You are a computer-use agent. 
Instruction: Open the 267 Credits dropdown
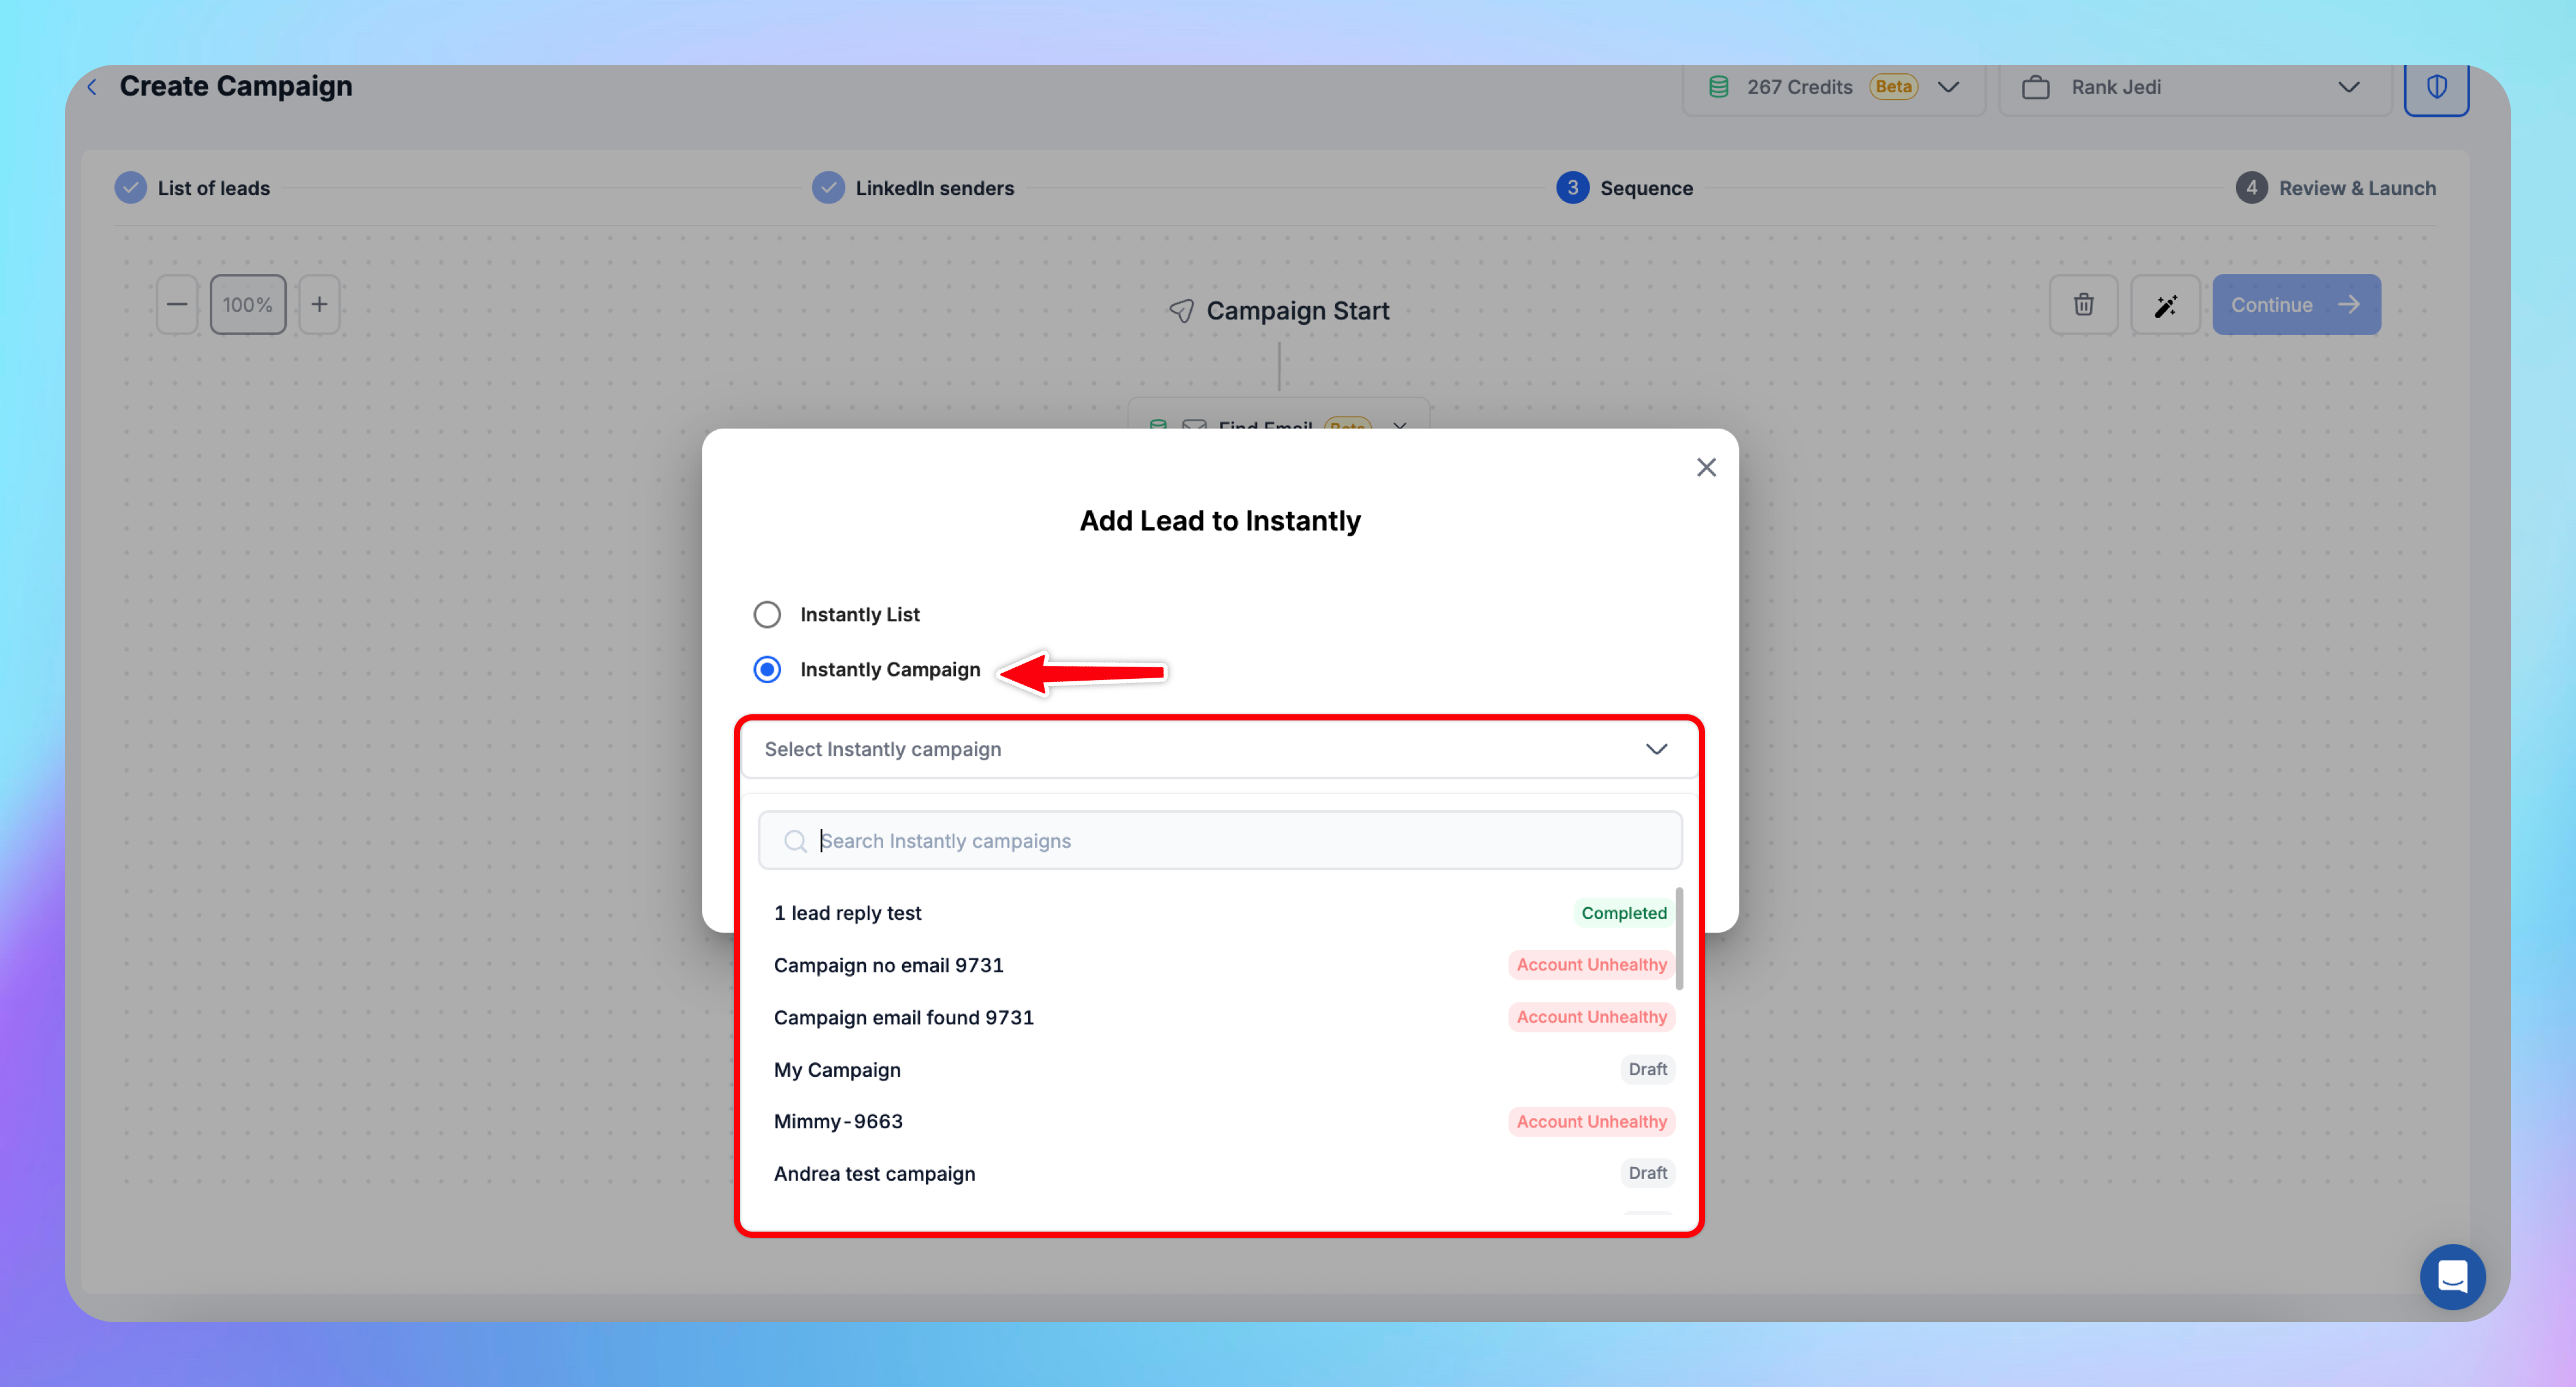pyautogui.click(x=1833, y=87)
